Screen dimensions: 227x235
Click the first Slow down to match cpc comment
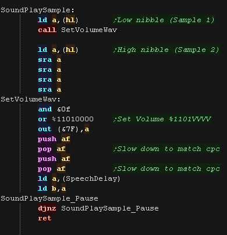pos(166,149)
